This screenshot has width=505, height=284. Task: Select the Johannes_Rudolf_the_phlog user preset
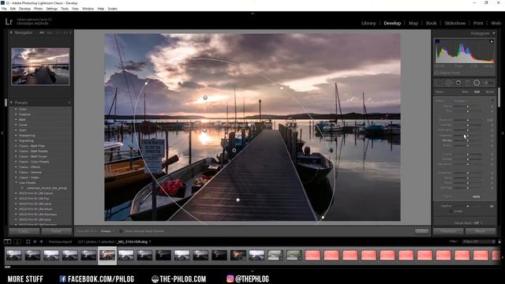click(47, 188)
